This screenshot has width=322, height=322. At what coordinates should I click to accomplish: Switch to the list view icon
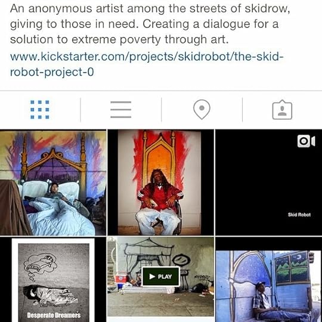(120, 110)
